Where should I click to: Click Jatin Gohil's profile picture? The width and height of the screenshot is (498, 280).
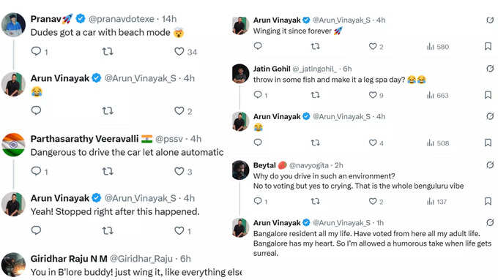pos(240,74)
